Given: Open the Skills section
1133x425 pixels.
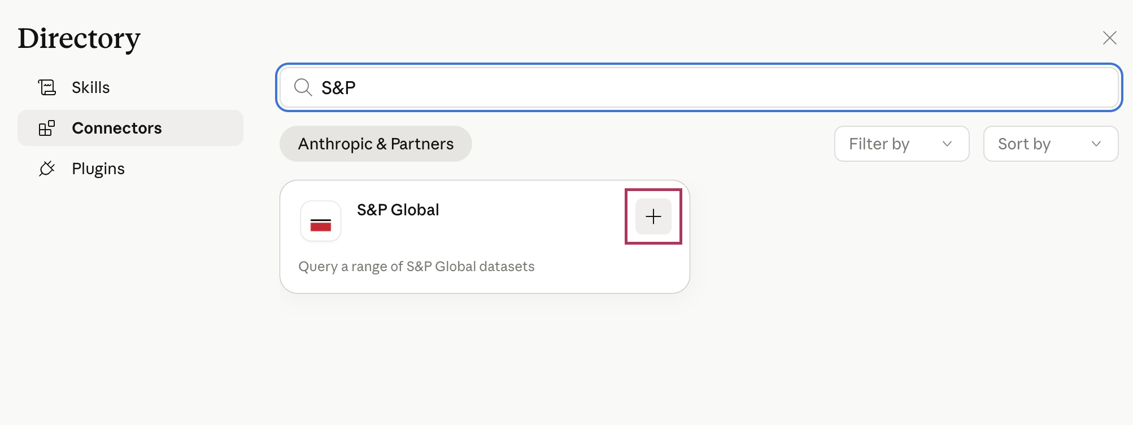Looking at the screenshot, I should click(130, 87).
